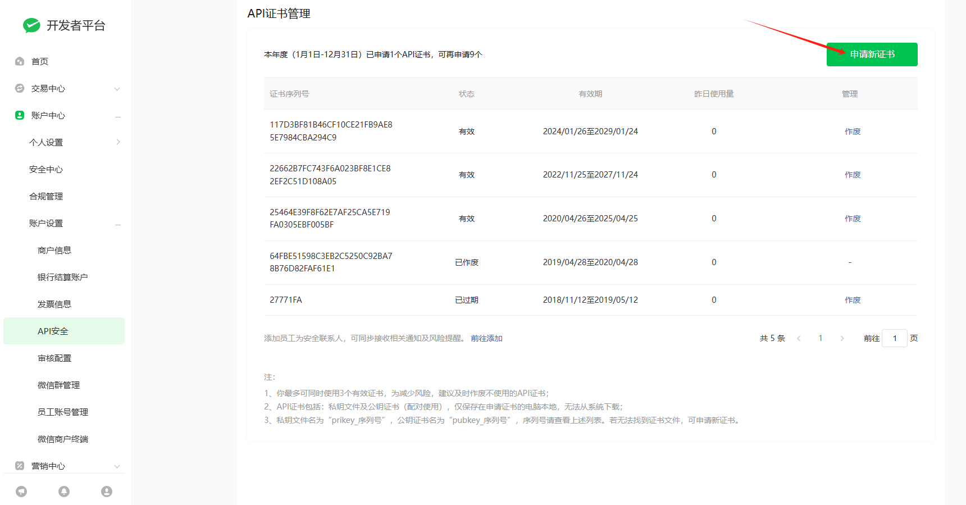Expand the 个人设置 arrow
966x505 pixels.
coord(118,142)
